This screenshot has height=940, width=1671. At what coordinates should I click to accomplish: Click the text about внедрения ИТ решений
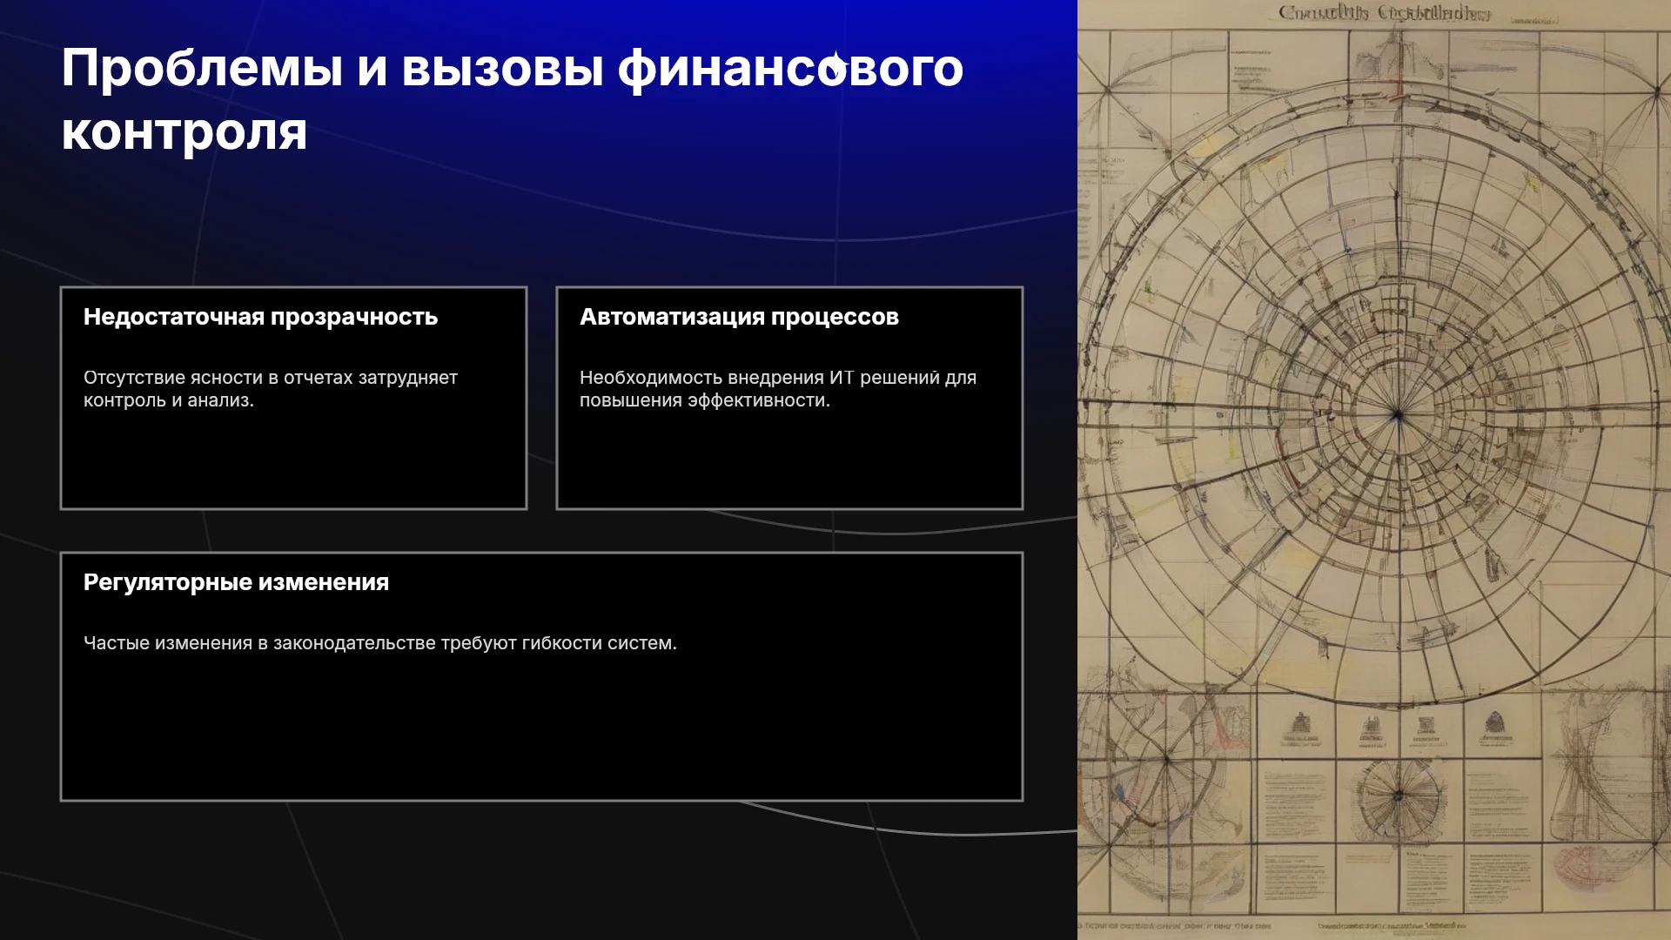point(778,389)
